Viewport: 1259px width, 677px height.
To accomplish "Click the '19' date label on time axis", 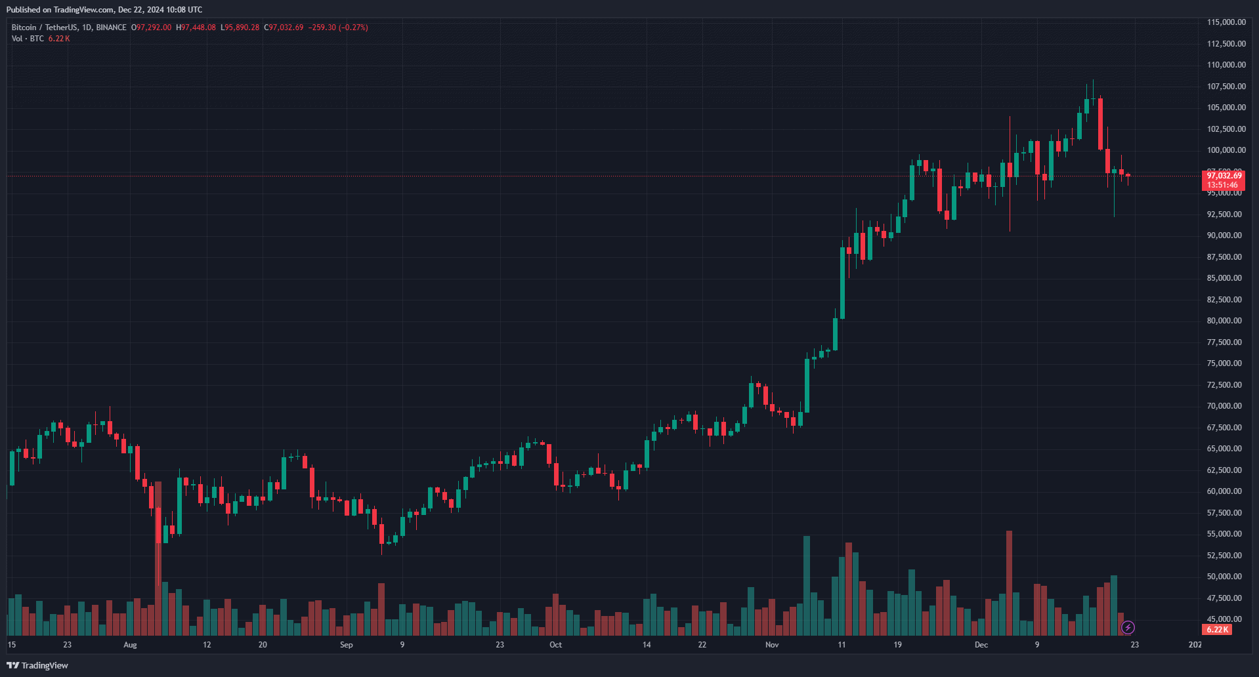I will (897, 645).
